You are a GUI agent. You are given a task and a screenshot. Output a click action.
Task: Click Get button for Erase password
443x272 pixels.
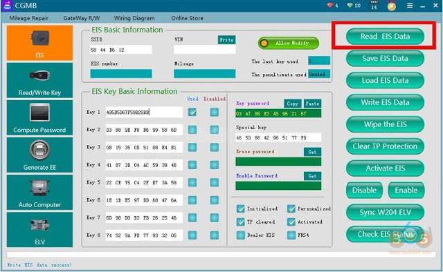(x=312, y=152)
